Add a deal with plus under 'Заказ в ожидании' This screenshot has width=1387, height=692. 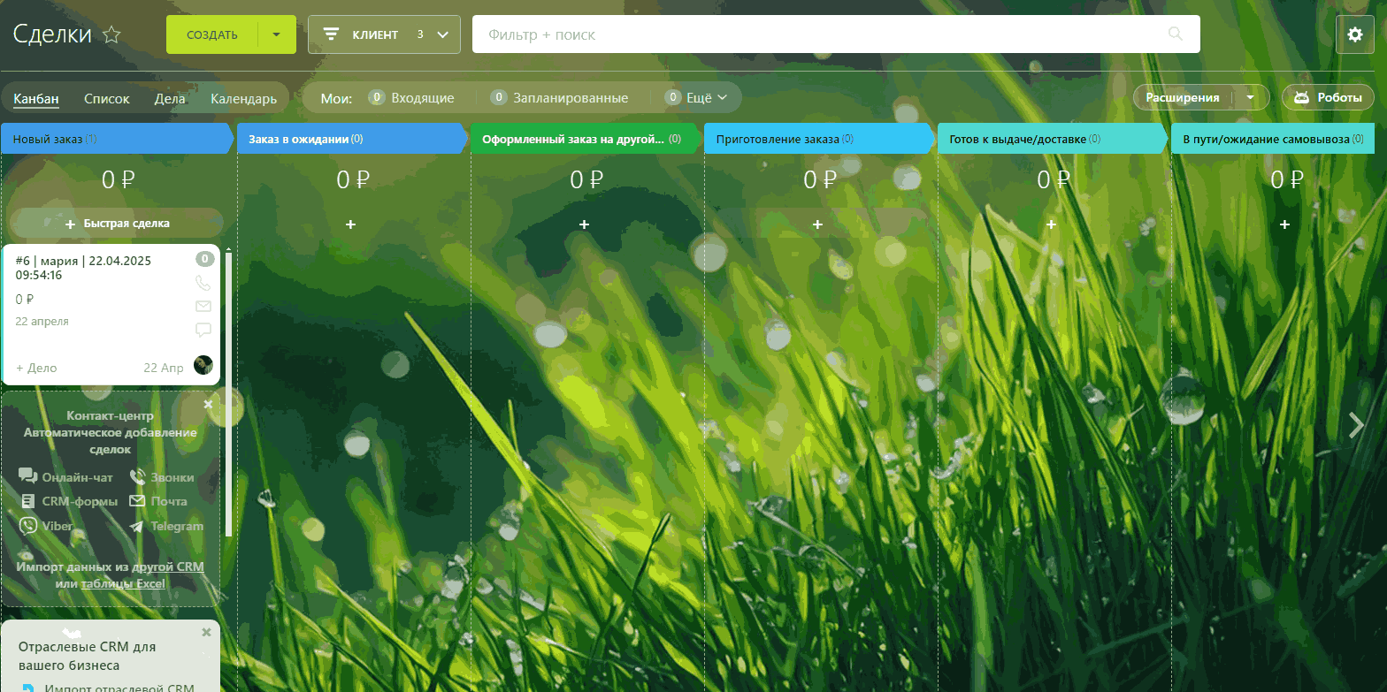coord(350,224)
